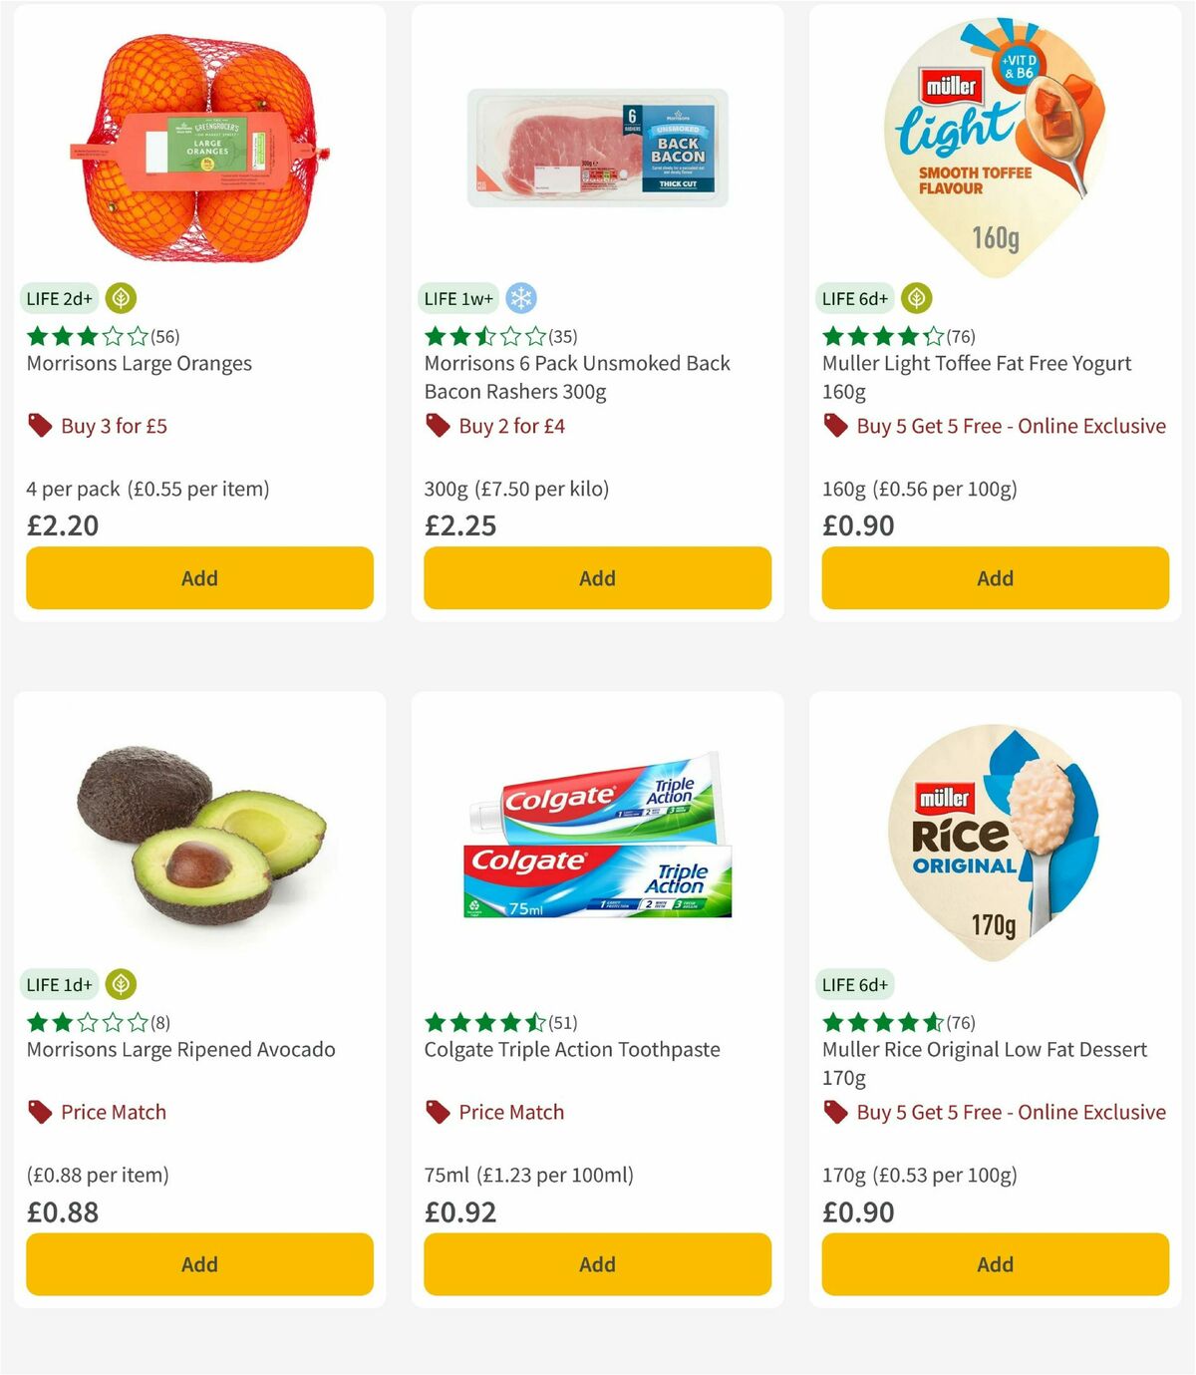Click the Price Match label on the Colgate card
This screenshot has height=1375, width=1196.
coord(510,1111)
